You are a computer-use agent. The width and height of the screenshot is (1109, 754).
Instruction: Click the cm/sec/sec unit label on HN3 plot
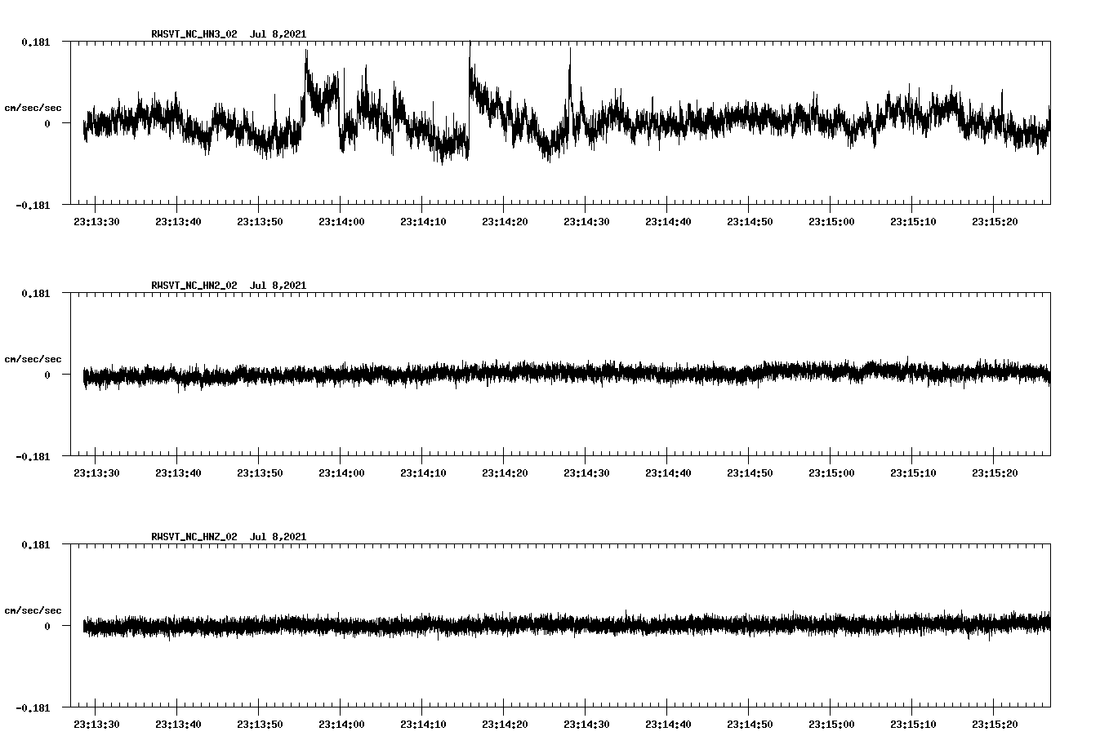click(33, 108)
